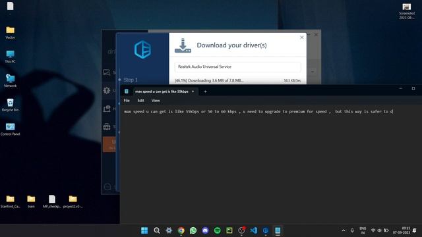Image resolution: width=422 pixels, height=237 pixels.
Task: Open the Notepad Edit menu
Action: coord(140,101)
